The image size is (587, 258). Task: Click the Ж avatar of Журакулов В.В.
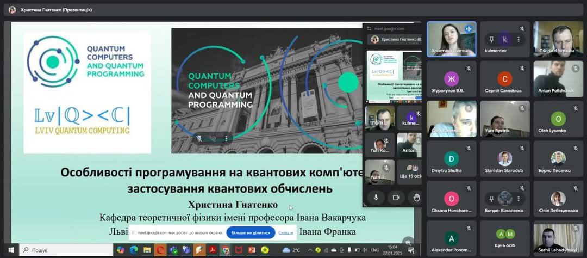pos(451,79)
